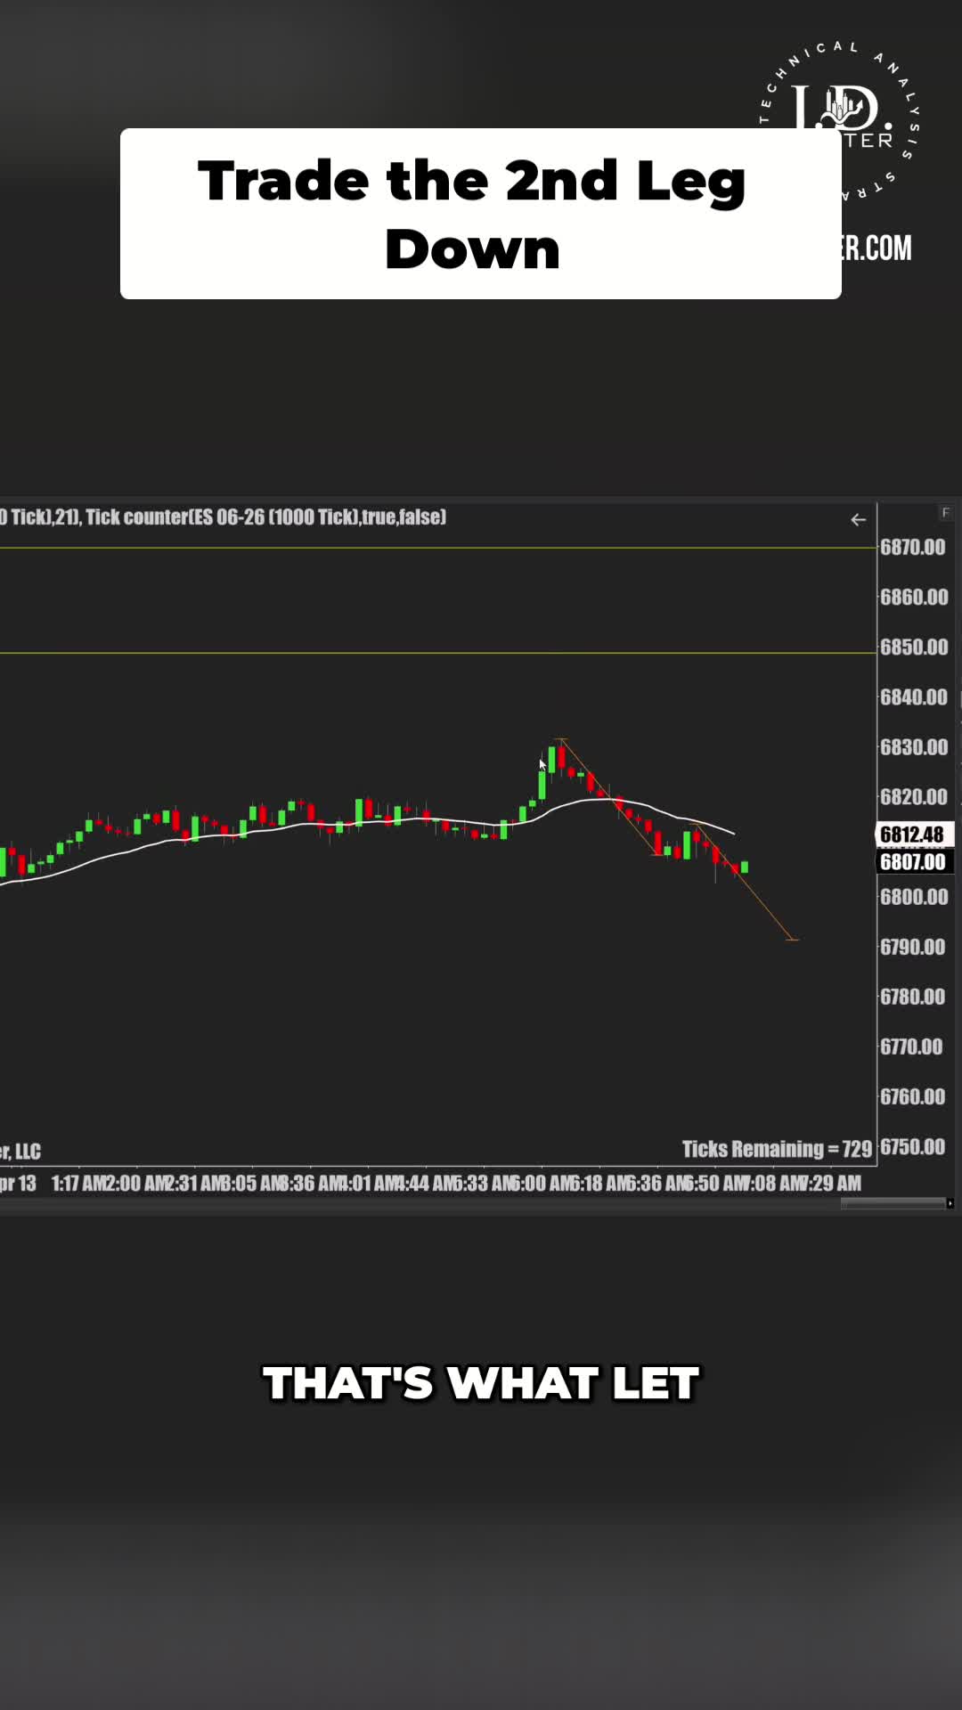The image size is (962, 1710).
Task: Click the last green candle near 6807
Action: pos(745,867)
